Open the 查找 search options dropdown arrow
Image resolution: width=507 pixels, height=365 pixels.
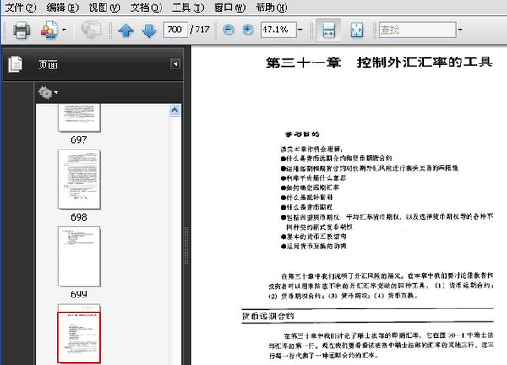point(459,30)
